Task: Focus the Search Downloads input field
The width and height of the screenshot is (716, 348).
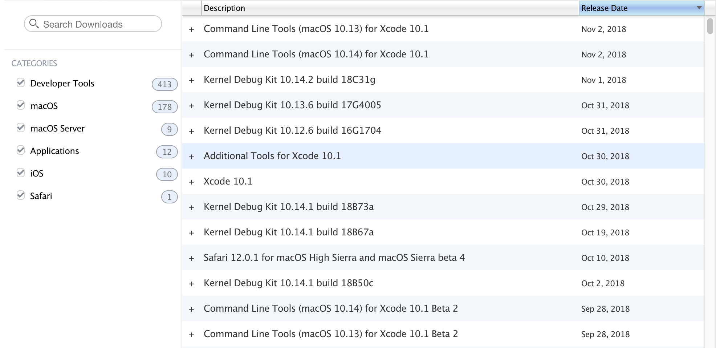Action: click(x=93, y=24)
